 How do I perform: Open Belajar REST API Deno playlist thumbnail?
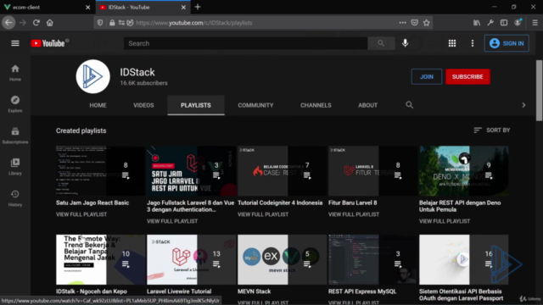click(x=464, y=171)
